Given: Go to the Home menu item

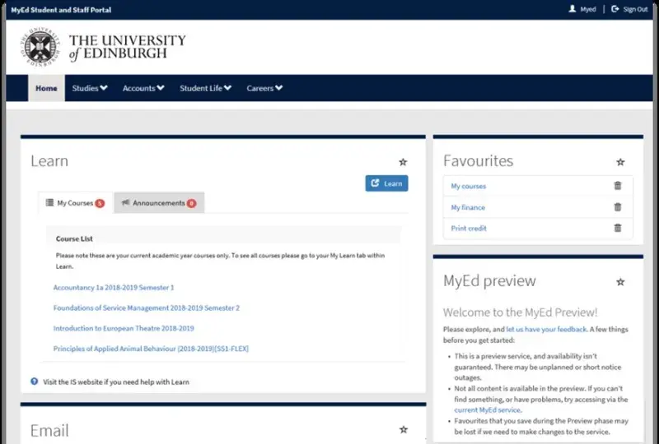Looking at the screenshot, I should 46,88.
